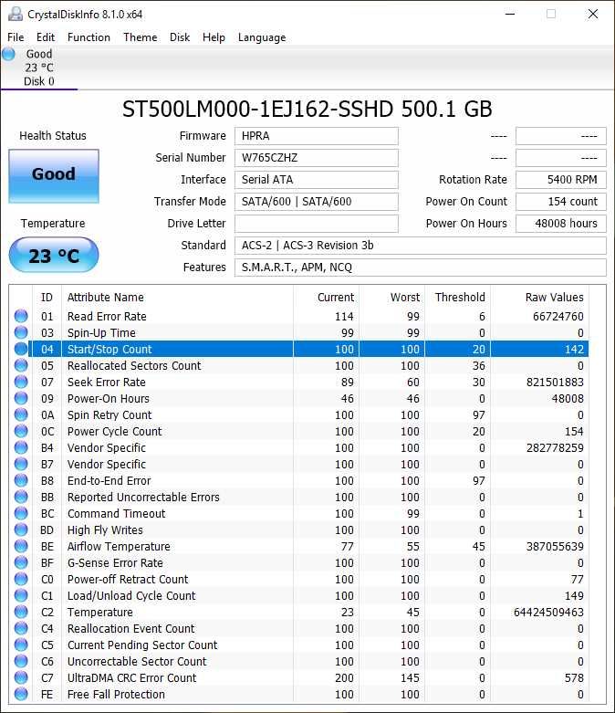Click the Good health status button

point(54,176)
